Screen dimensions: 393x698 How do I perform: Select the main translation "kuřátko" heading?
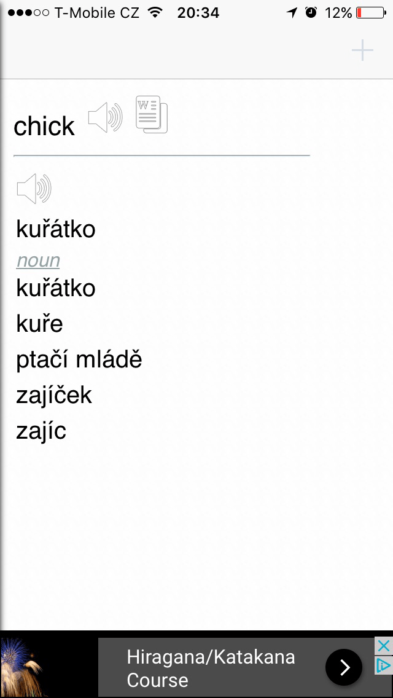click(x=56, y=230)
